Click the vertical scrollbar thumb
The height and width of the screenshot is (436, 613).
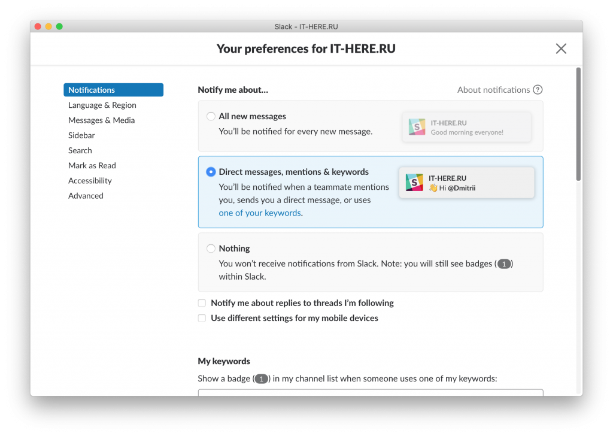(x=578, y=124)
